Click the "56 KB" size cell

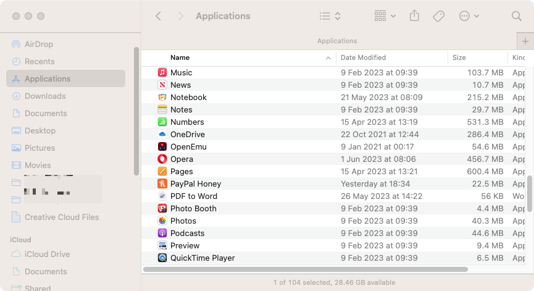[x=492, y=196]
